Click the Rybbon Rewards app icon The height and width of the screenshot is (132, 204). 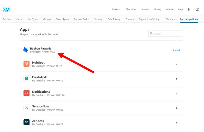click(25, 50)
